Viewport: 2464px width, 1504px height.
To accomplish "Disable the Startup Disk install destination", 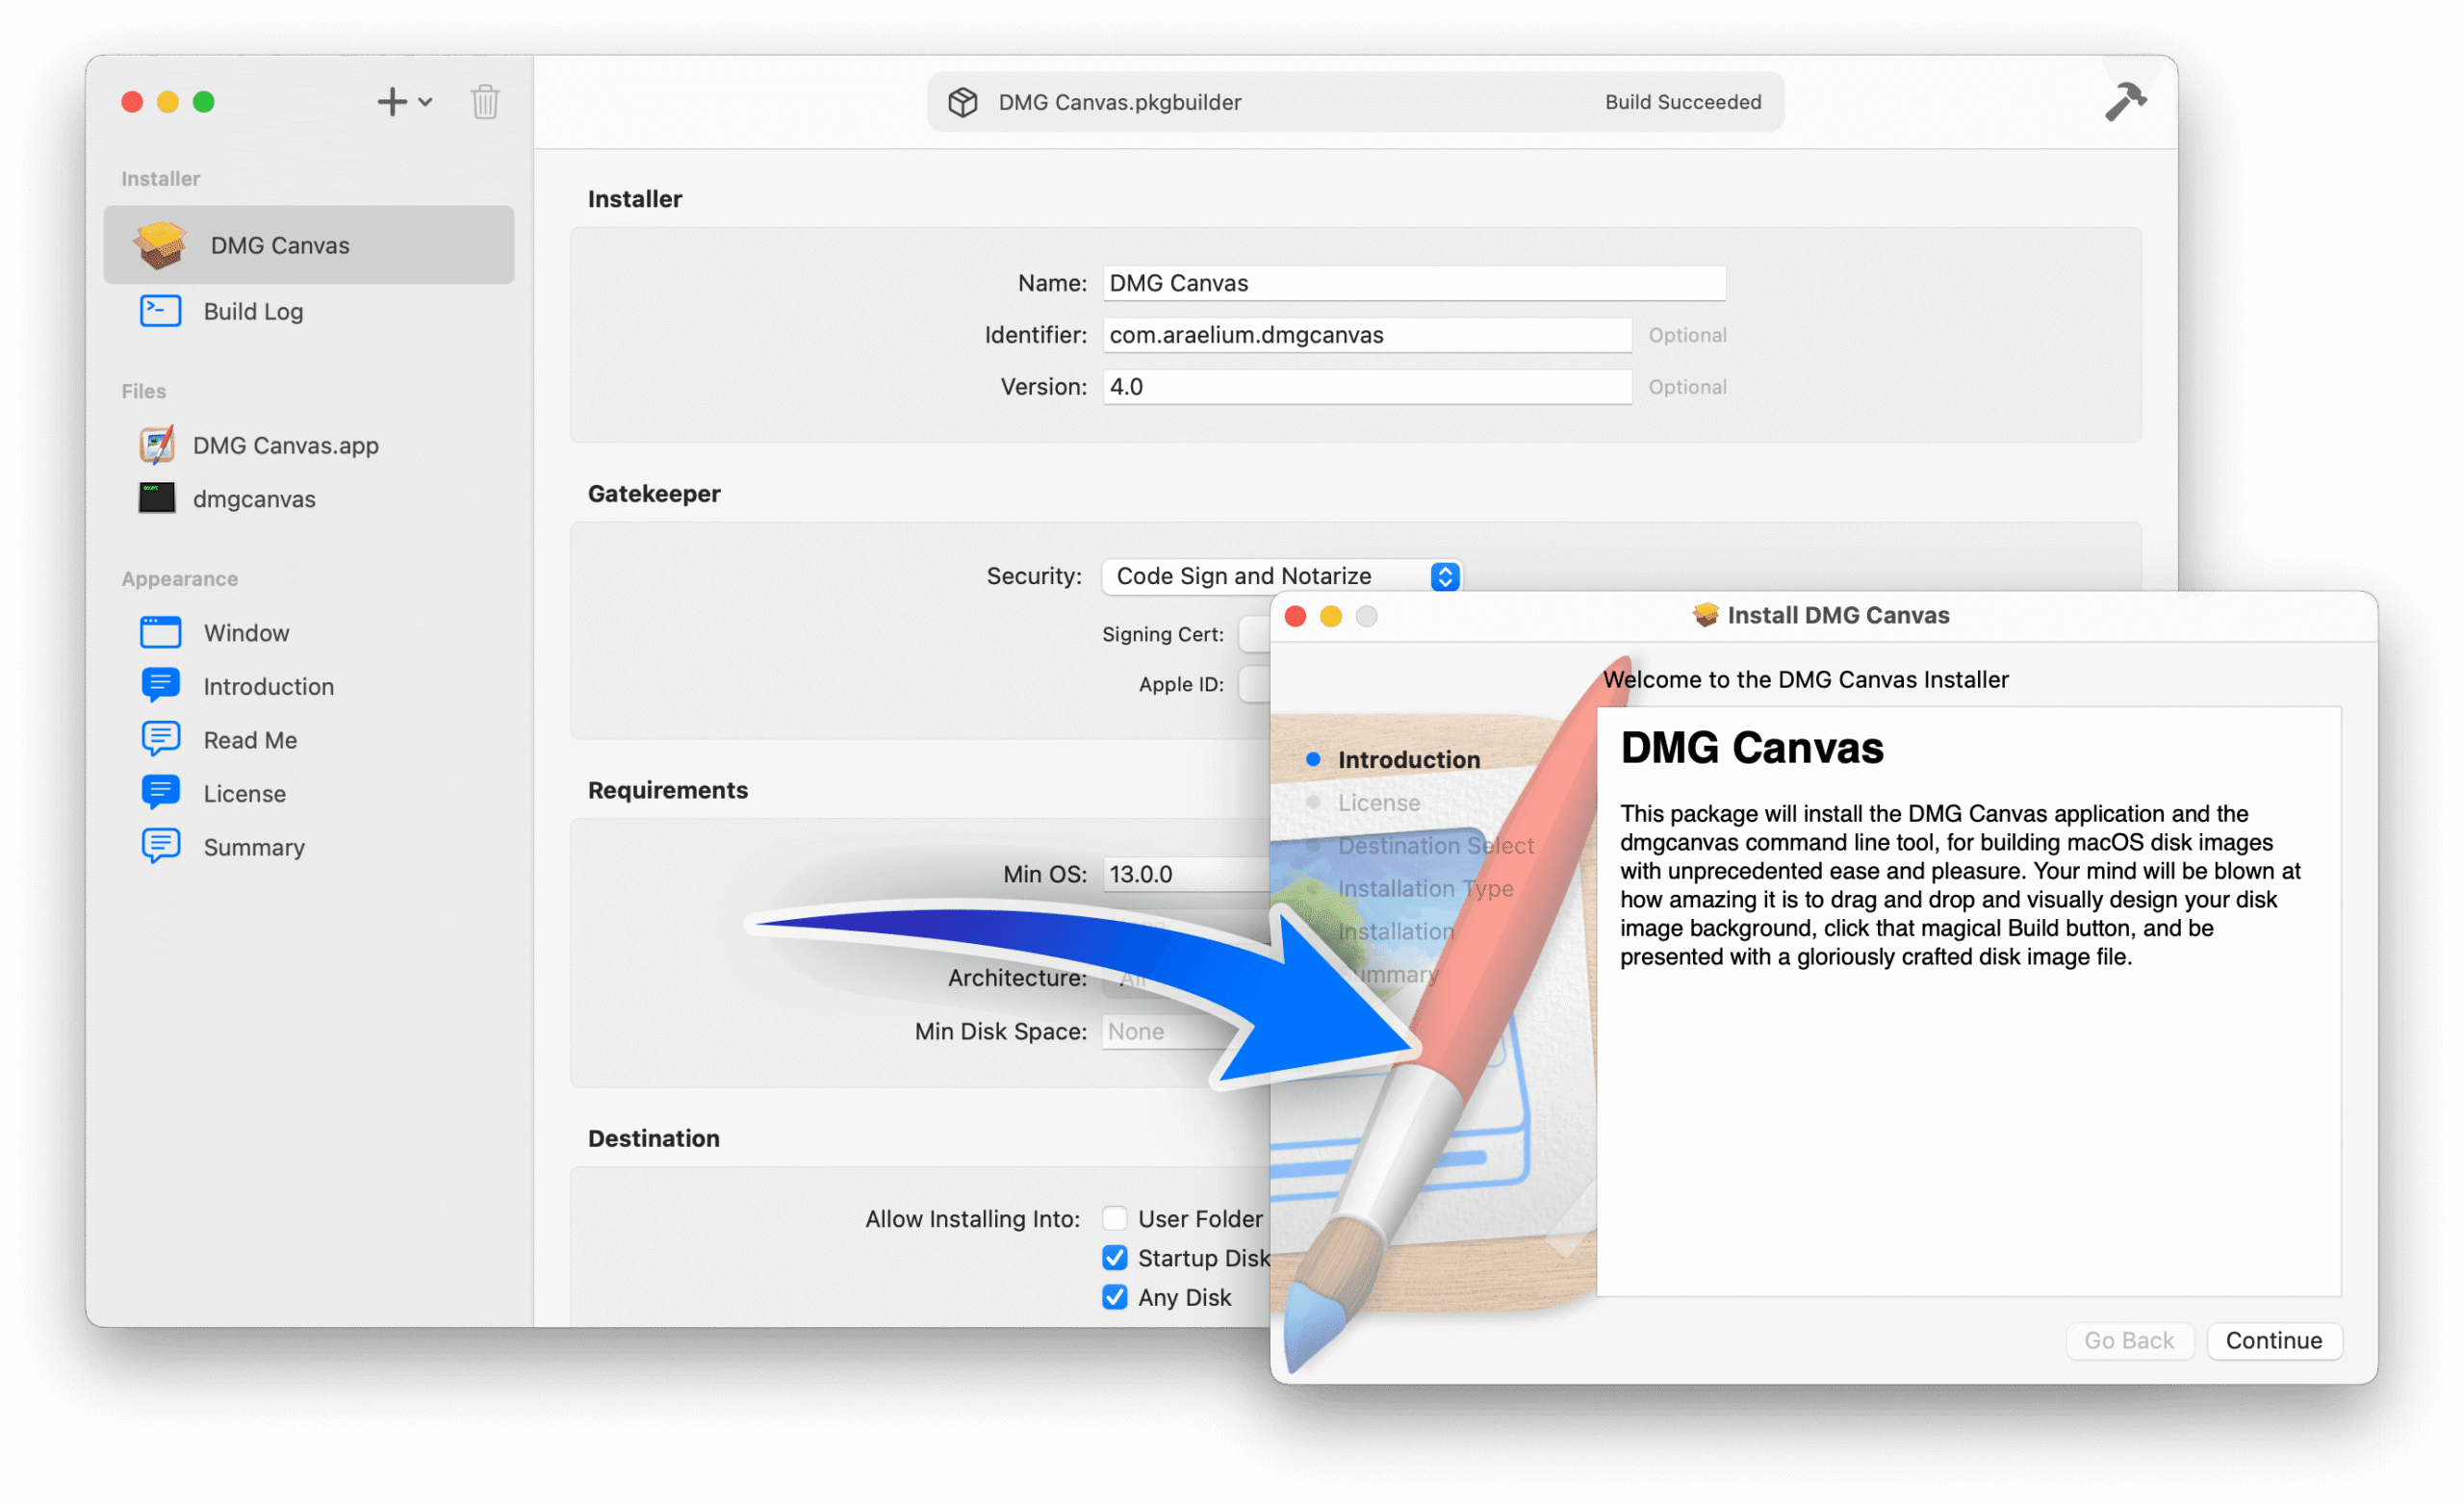I will coord(1114,1257).
